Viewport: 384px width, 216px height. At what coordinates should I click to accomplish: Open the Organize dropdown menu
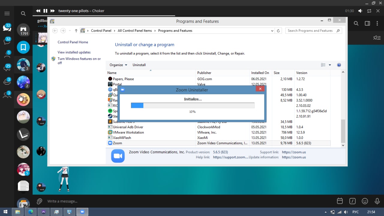coord(118,65)
